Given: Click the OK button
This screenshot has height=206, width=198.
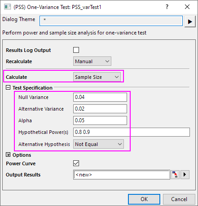Looking at the screenshot, I should 144,199.
